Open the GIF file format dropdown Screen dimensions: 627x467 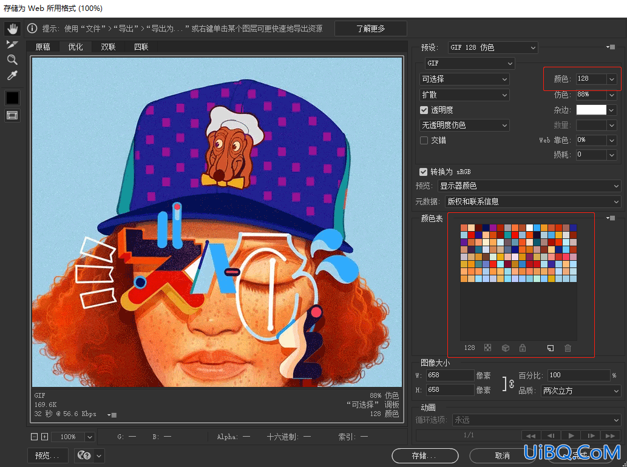469,63
